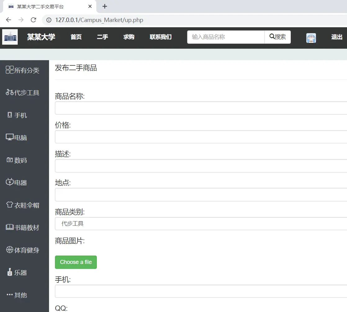
Task: Click the 其他 ellipsis icon
Action: [x=10, y=295]
